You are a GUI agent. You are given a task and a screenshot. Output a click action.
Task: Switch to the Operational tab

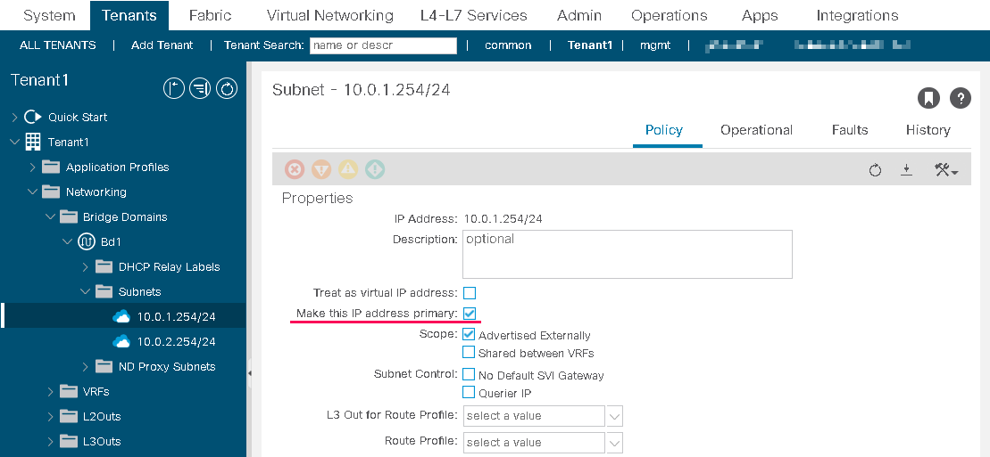756,130
